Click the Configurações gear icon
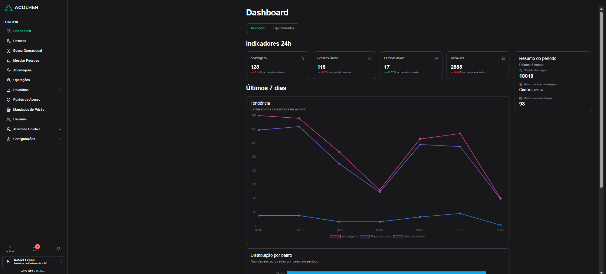Image resolution: width=606 pixels, height=274 pixels. (x=8, y=139)
